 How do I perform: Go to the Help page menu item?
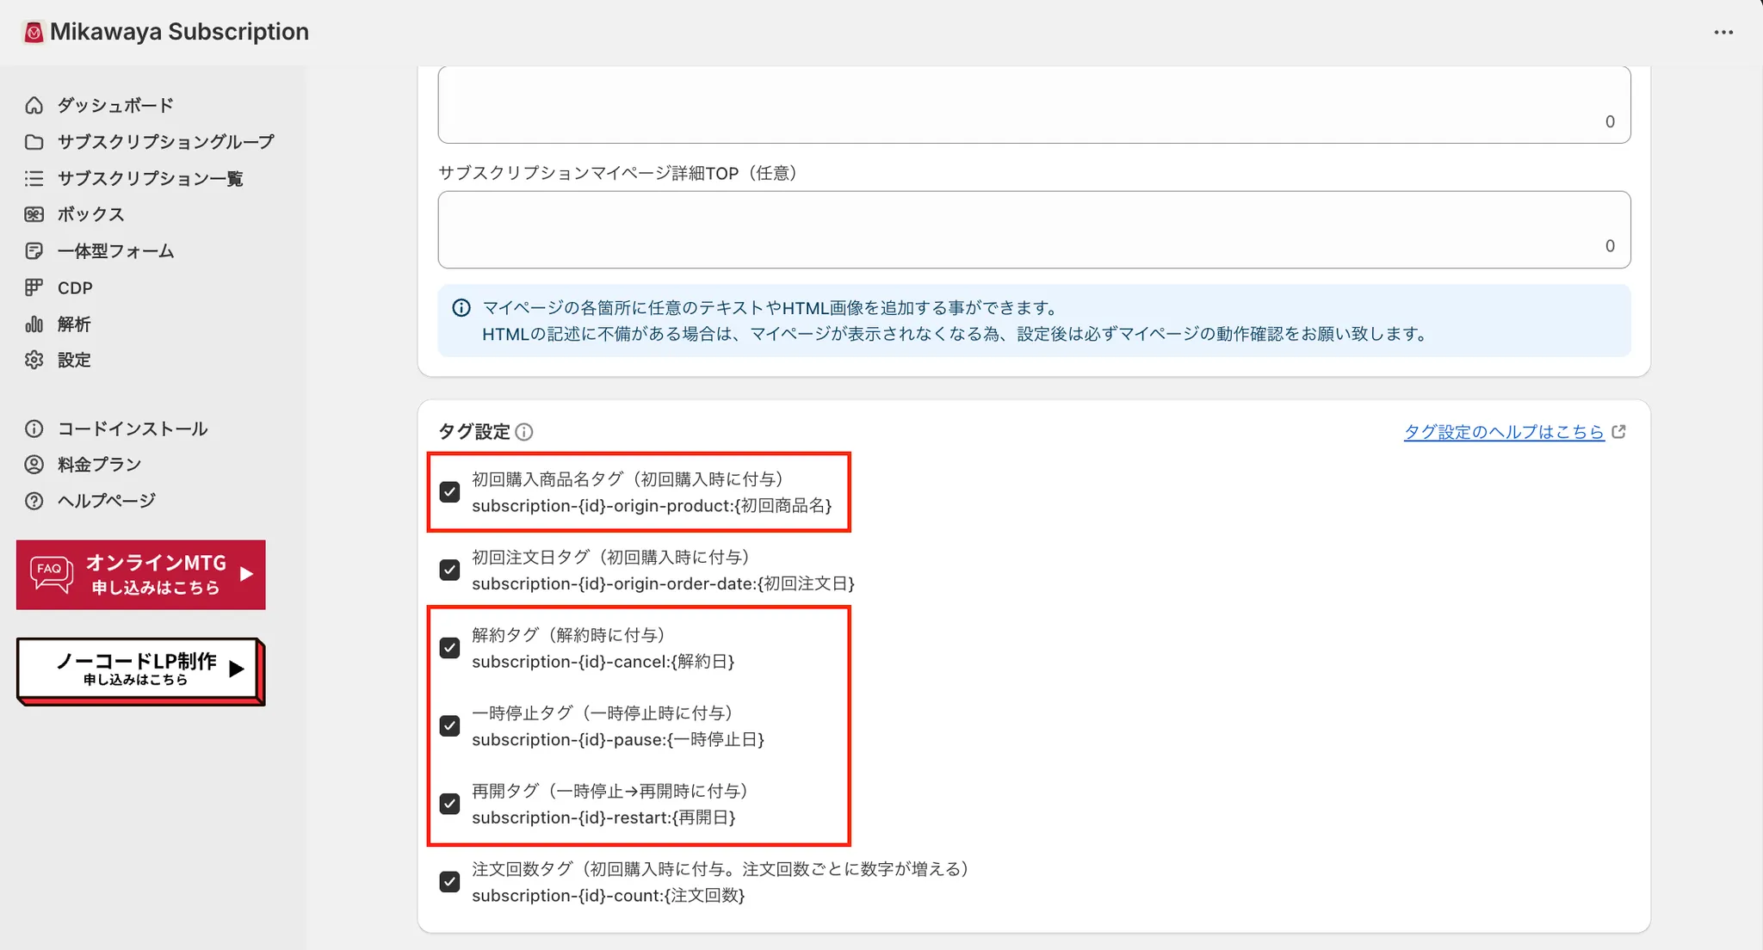[x=106, y=501]
